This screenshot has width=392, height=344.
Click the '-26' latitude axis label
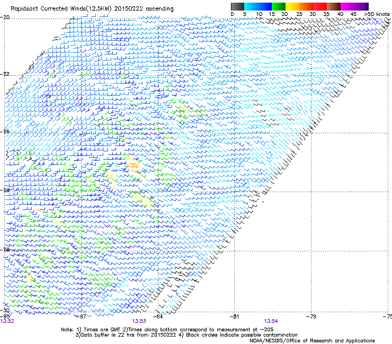(x=5, y=191)
